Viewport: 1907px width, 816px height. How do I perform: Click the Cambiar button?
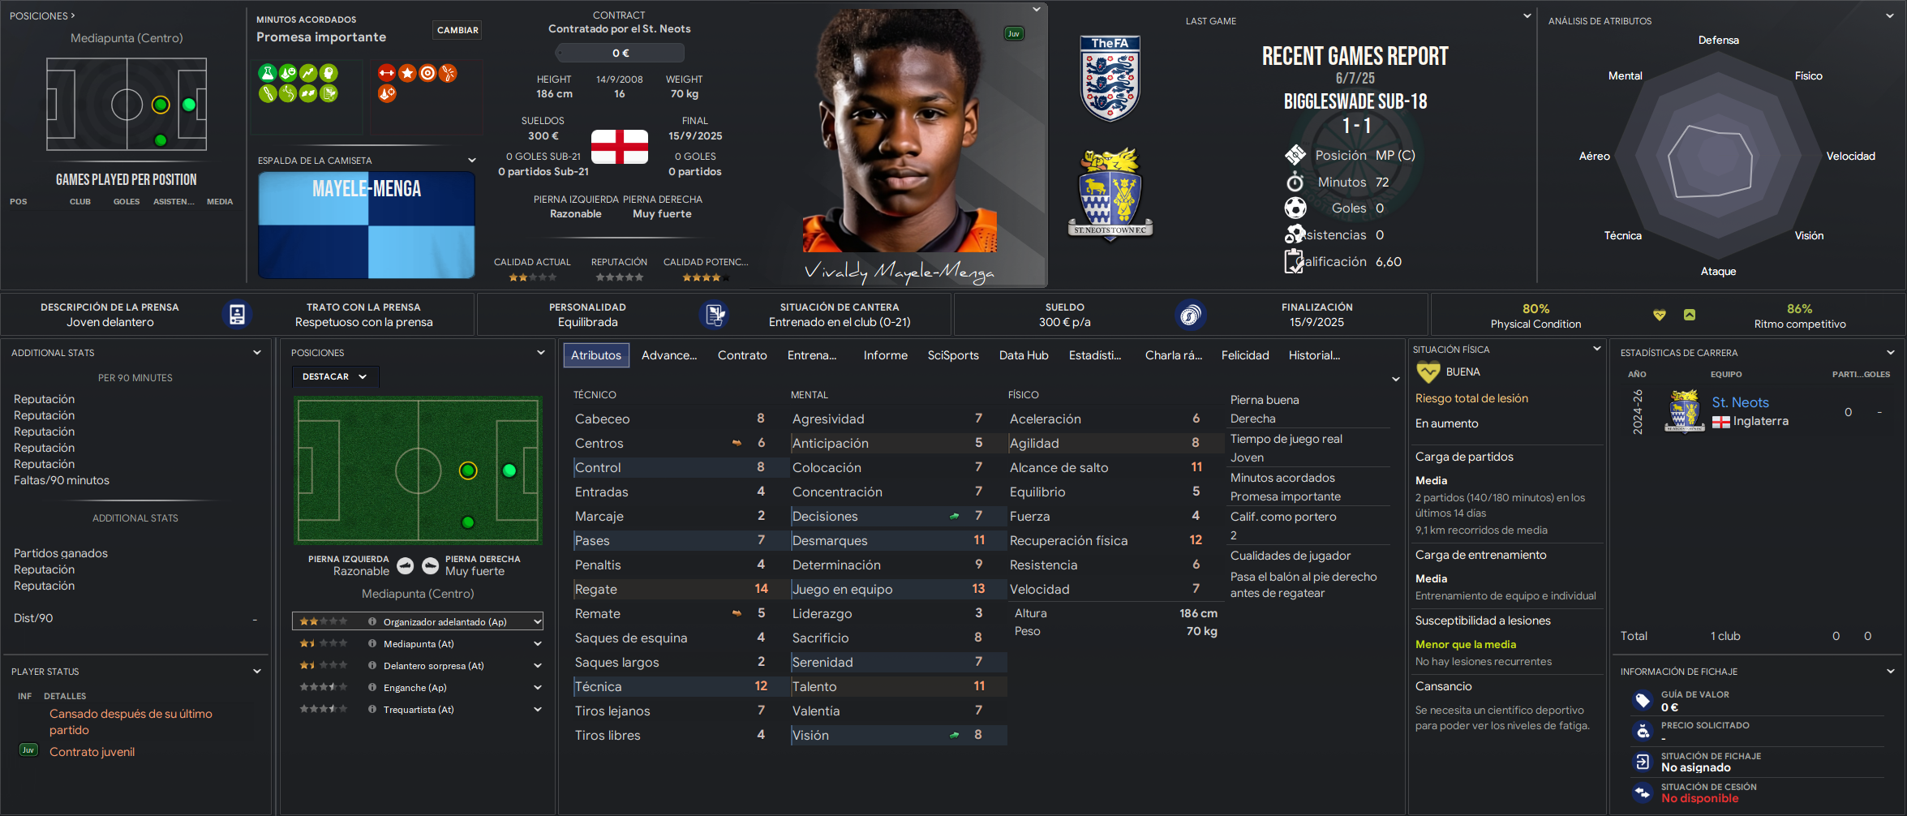pyautogui.click(x=457, y=30)
